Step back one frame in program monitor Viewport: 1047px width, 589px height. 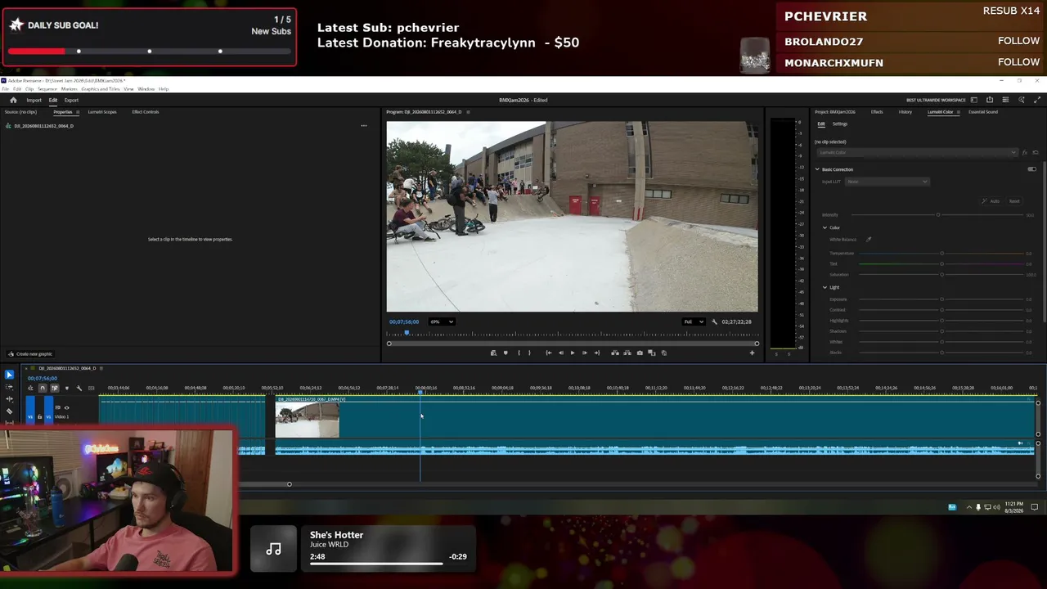pos(560,353)
